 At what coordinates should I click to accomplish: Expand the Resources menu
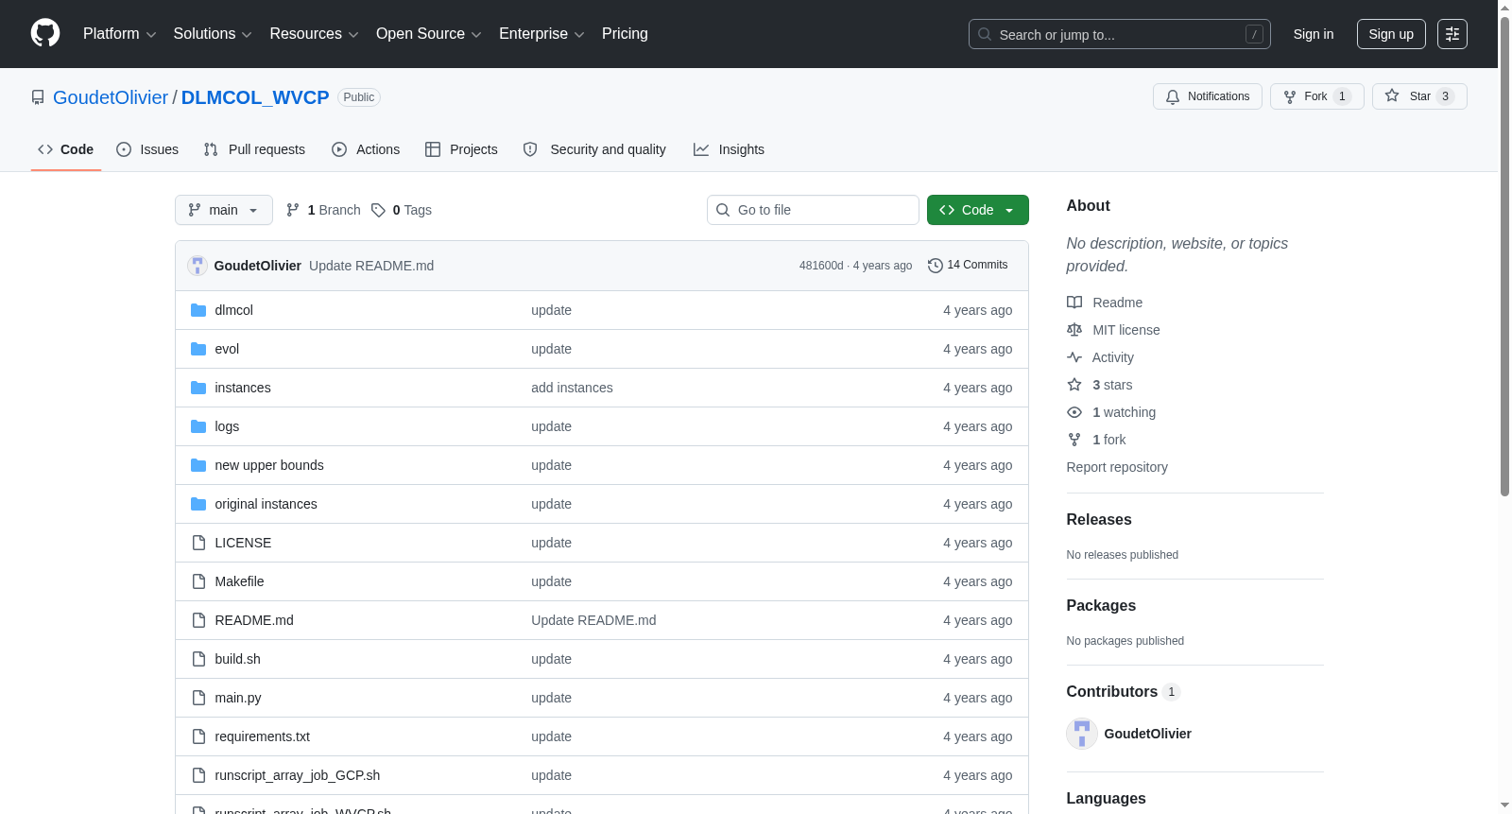coord(315,34)
